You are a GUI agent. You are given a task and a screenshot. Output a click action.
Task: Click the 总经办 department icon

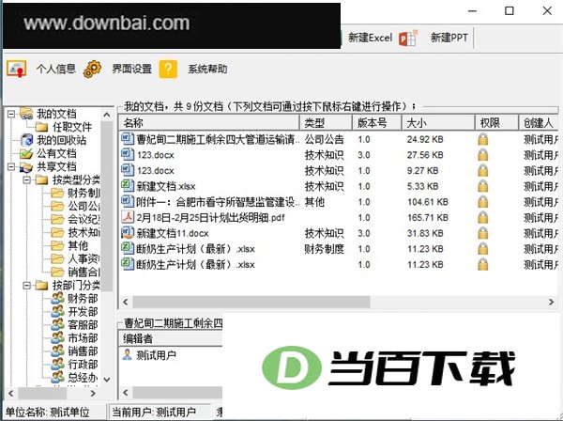pos(57,378)
